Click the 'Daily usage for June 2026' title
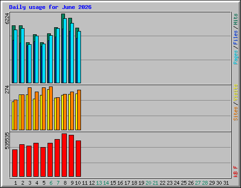241x188 pixels. pyautogui.click(x=50, y=7)
